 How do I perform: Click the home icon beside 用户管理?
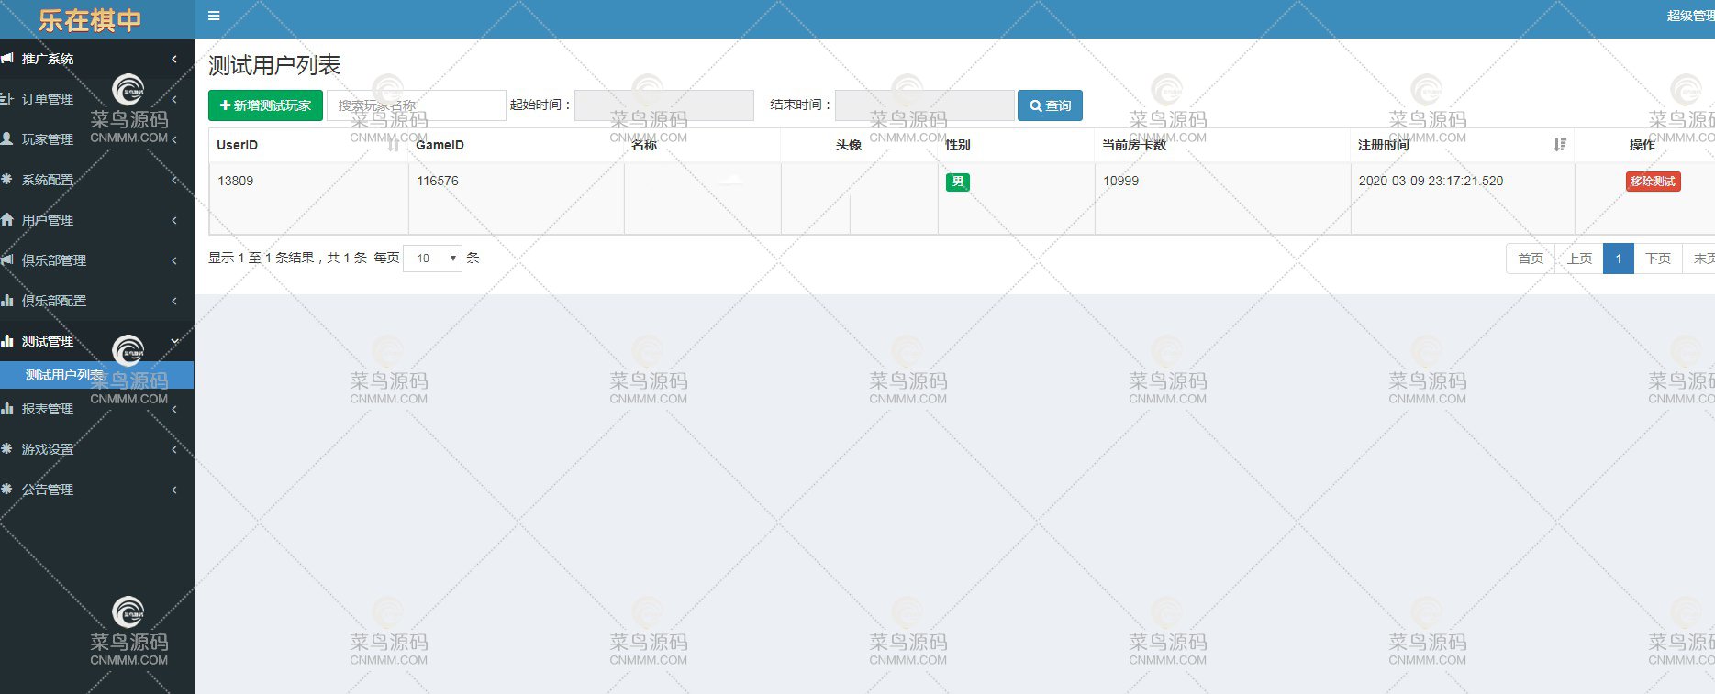7,220
